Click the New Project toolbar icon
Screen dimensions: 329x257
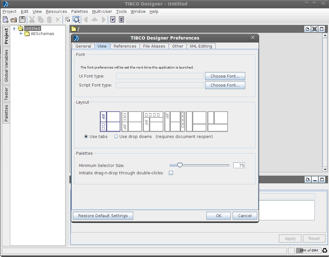(5, 20)
